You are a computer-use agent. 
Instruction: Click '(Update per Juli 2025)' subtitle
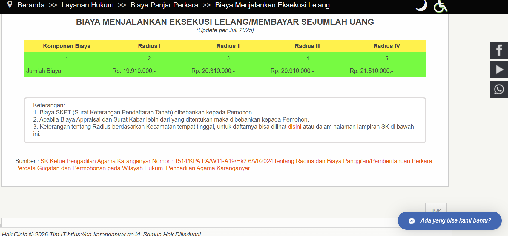coord(225,30)
